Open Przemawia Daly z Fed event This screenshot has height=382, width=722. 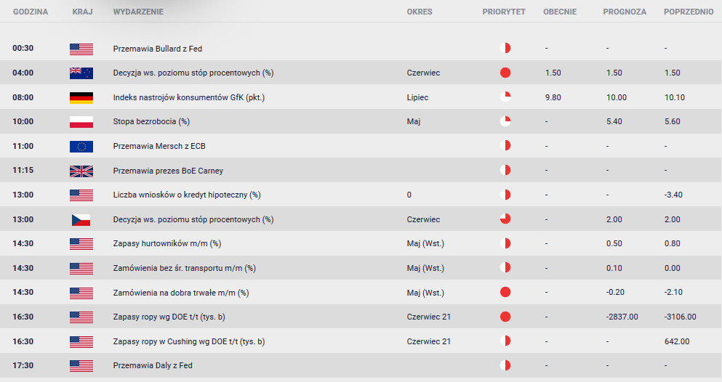pos(153,365)
